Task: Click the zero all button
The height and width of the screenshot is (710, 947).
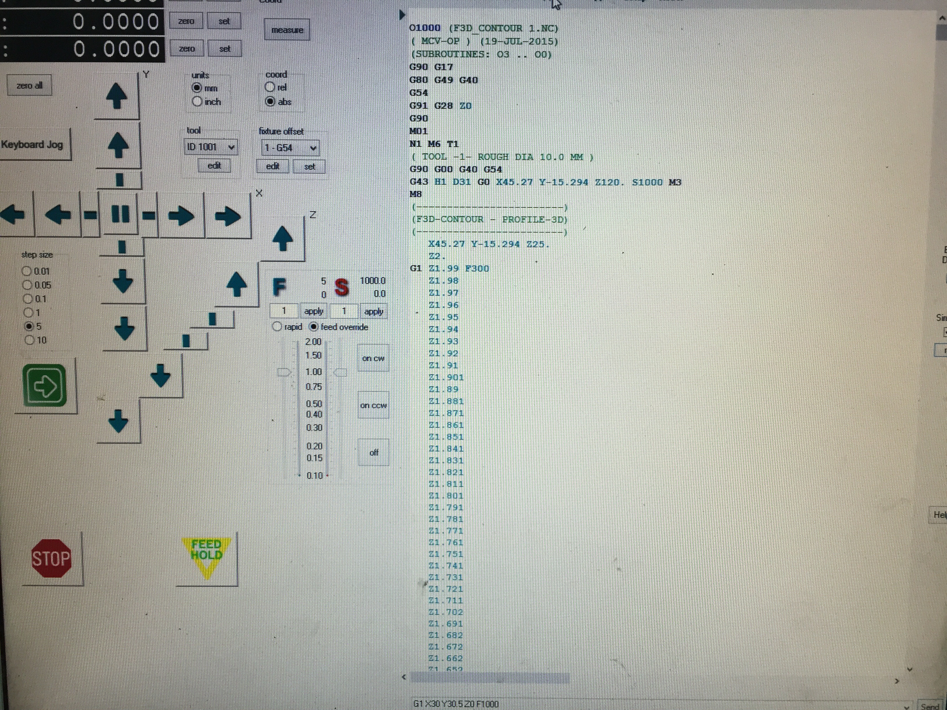Action: pos(30,86)
